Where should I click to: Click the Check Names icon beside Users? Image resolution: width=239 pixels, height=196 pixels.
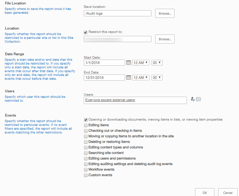pyautogui.click(x=193, y=99)
